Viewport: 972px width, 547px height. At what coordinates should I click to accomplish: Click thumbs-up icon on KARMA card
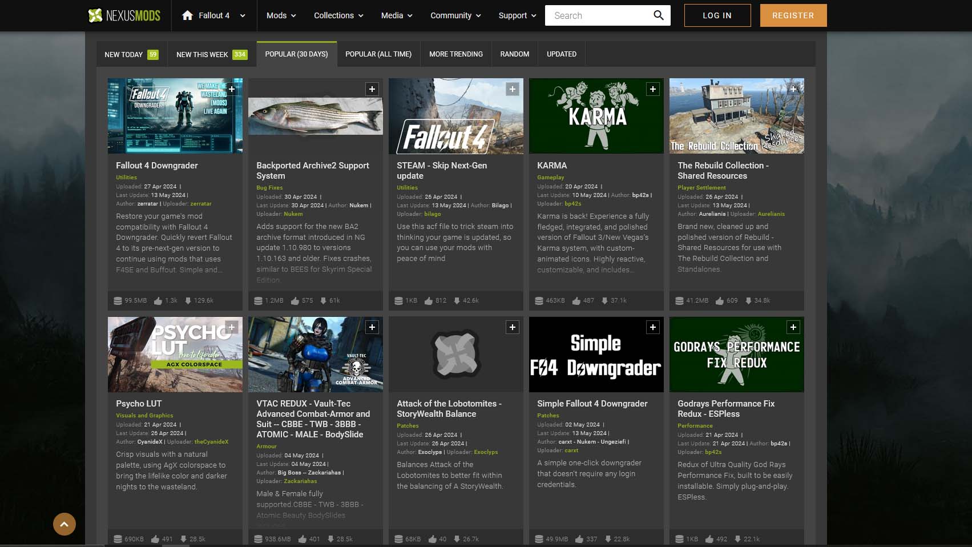[576, 300]
